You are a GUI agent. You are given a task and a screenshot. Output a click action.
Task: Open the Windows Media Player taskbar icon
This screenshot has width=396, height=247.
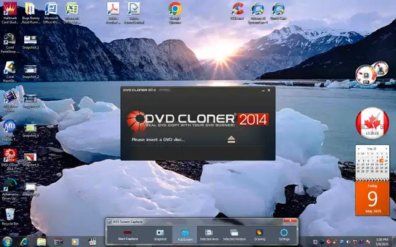pos(75,241)
